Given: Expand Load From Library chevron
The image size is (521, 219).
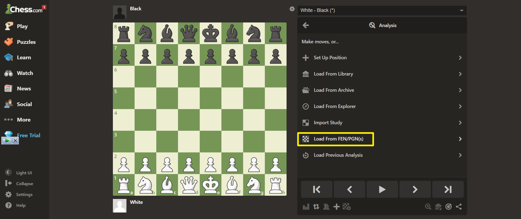Looking at the screenshot, I should point(460,74).
